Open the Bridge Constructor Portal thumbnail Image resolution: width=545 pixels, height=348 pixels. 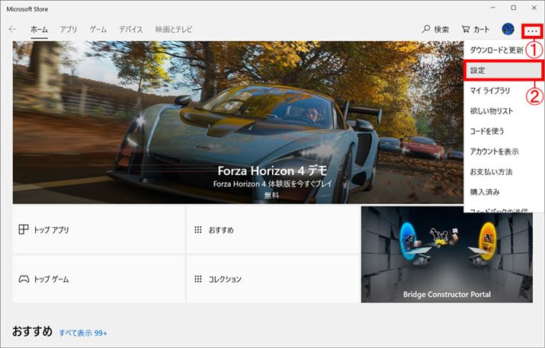tap(447, 254)
